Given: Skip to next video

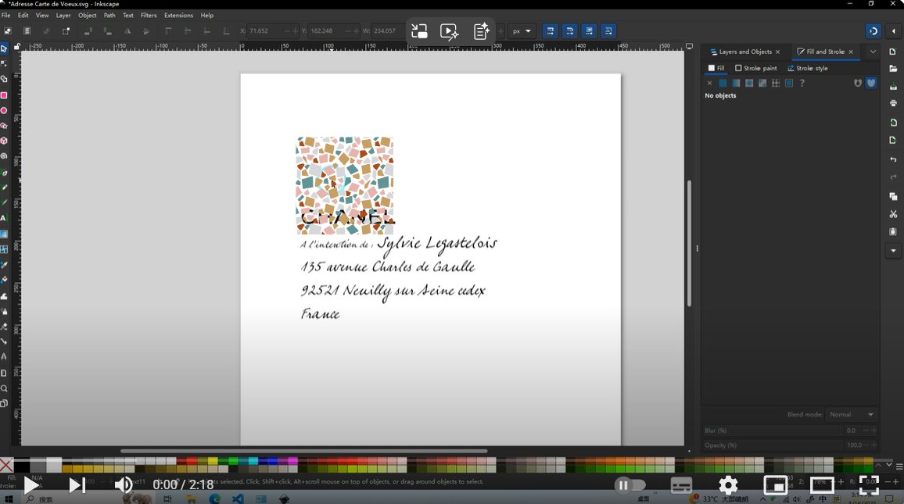Looking at the screenshot, I should click(x=77, y=485).
